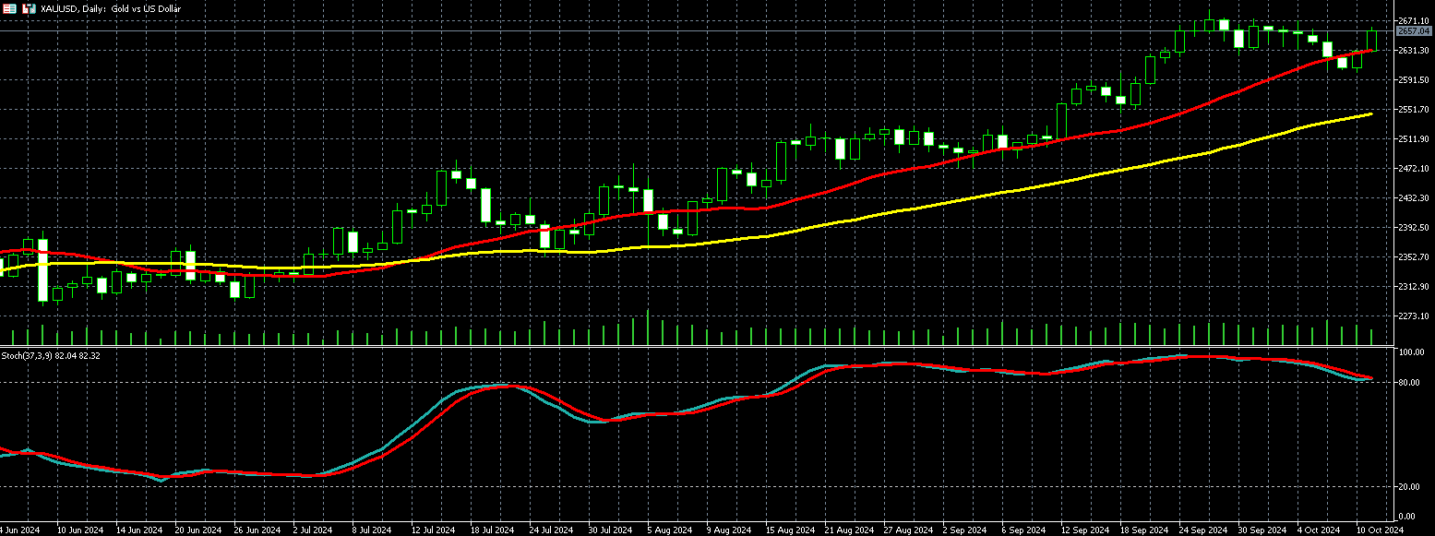Click the 100.00 stochastic scale label
Screen dimensions: 1435x536
point(1409,353)
